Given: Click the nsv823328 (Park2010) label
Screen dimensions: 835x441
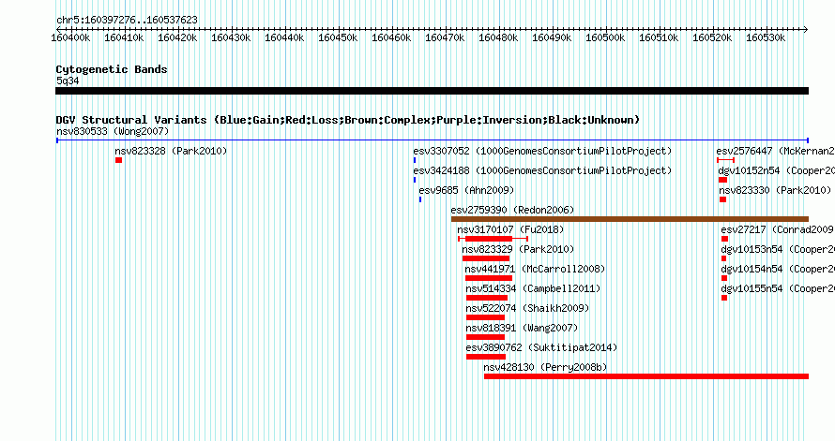Looking at the screenshot, I should coord(171,151).
